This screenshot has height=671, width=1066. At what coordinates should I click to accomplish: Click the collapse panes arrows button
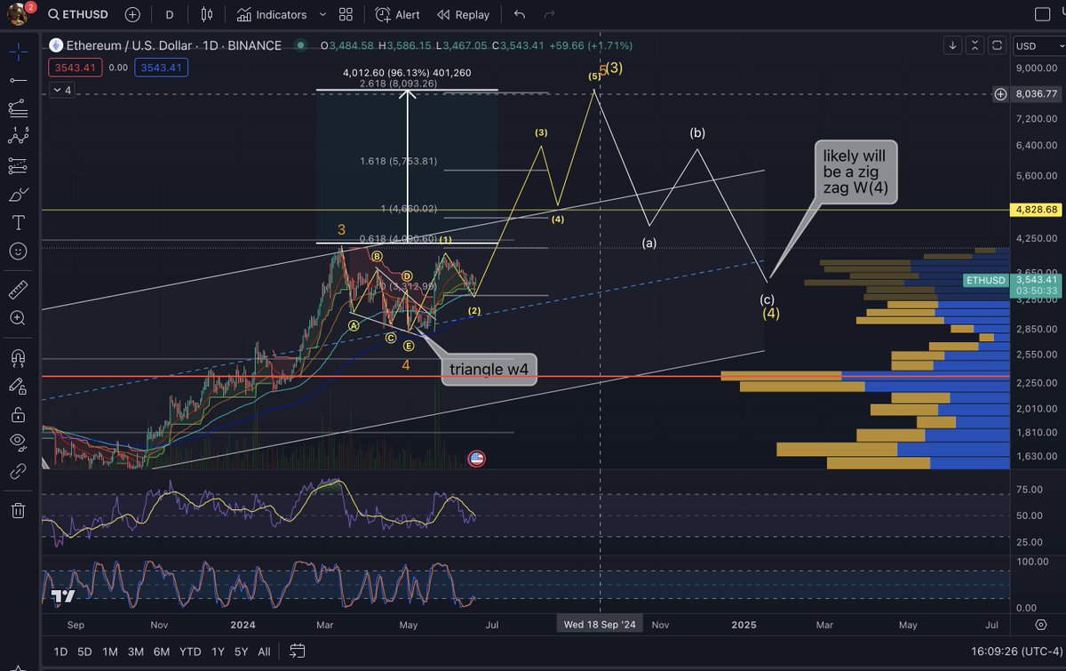pyautogui.click(x=975, y=44)
